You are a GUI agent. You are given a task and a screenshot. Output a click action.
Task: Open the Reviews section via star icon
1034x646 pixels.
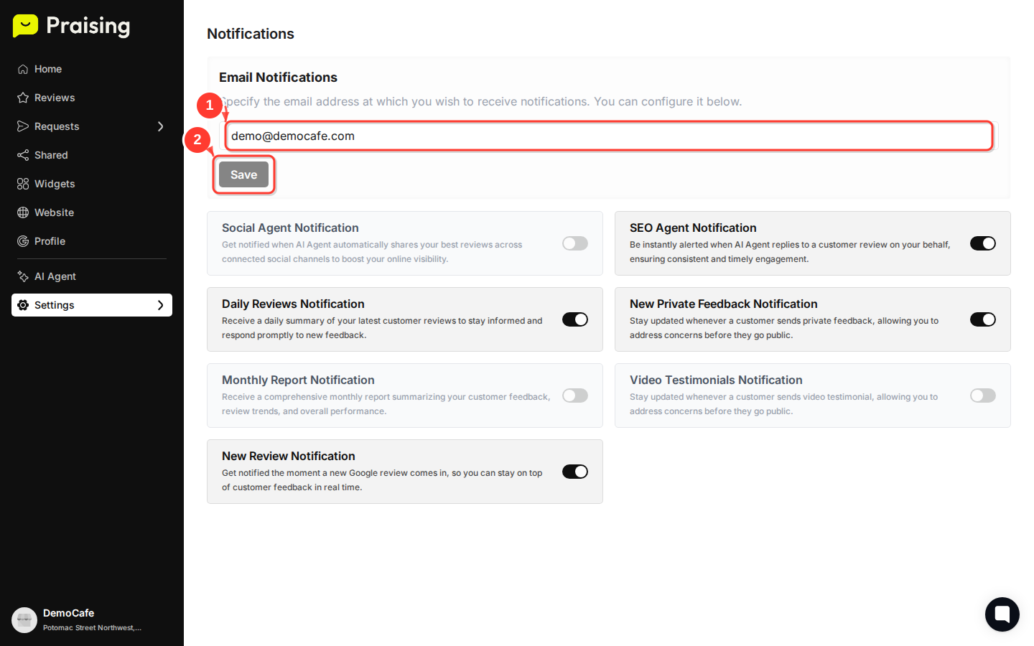click(x=23, y=98)
